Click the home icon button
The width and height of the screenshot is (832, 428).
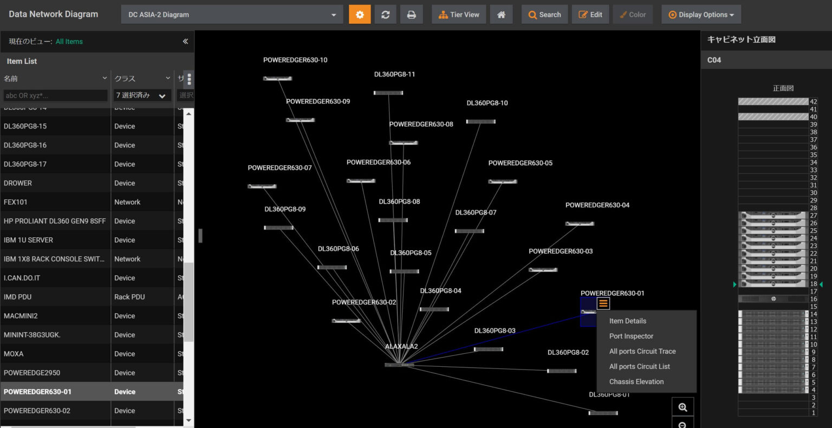point(501,15)
